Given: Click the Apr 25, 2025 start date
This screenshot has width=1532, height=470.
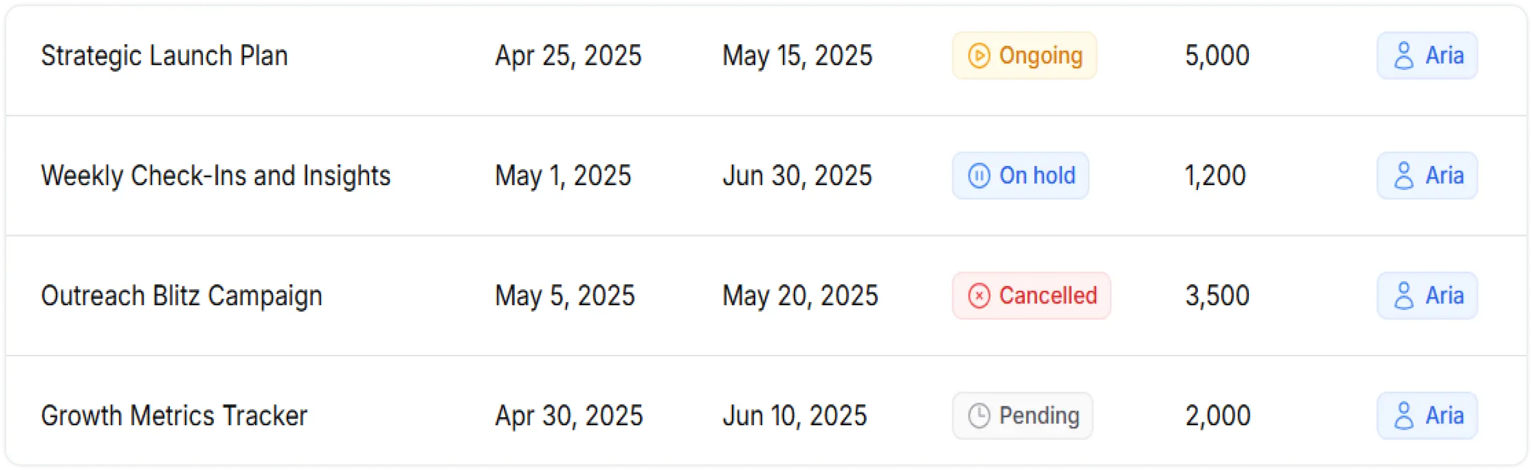Looking at the screenshot, I should [568, 56].
